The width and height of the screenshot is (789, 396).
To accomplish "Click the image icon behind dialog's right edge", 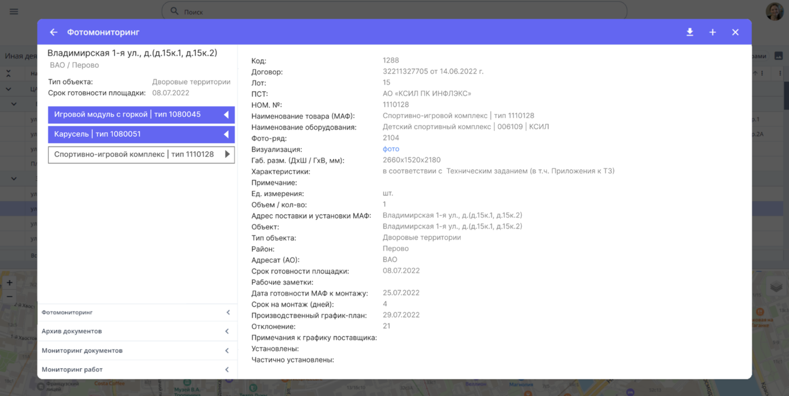I will (x=779, y=56).
